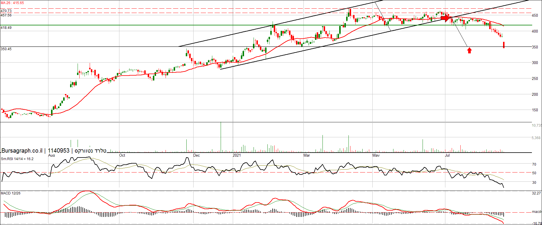Screen dimensions: 542x225
Task: Click the 2021 marker on the time axis
Action: (237, 155)
